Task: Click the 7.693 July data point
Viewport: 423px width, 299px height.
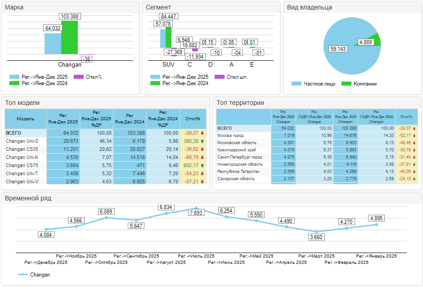Action: click(196, 208)
